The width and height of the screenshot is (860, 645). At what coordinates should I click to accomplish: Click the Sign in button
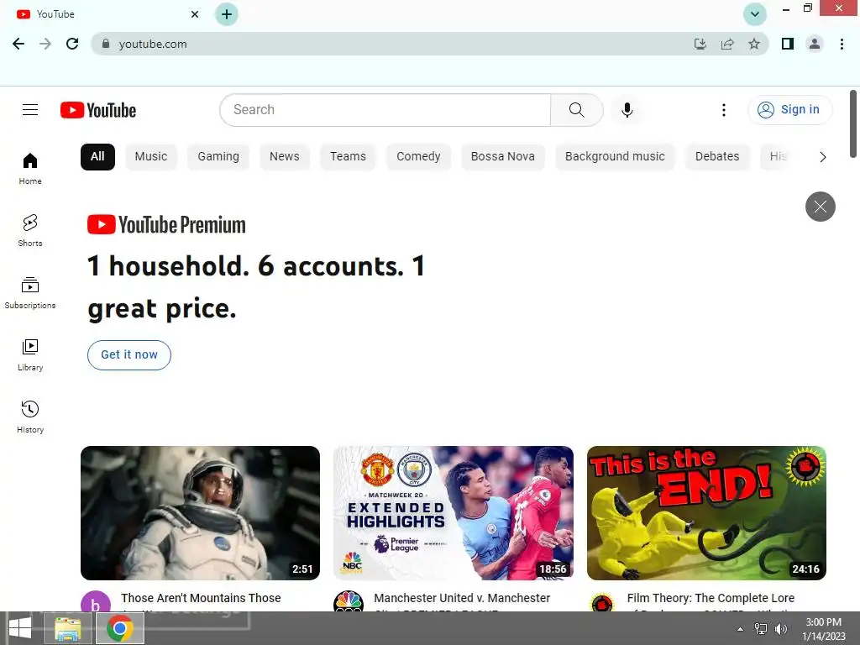[x=789, y=110]
